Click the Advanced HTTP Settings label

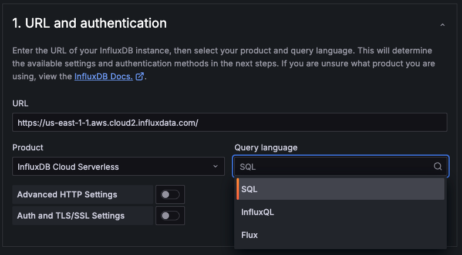pos(67,194)
